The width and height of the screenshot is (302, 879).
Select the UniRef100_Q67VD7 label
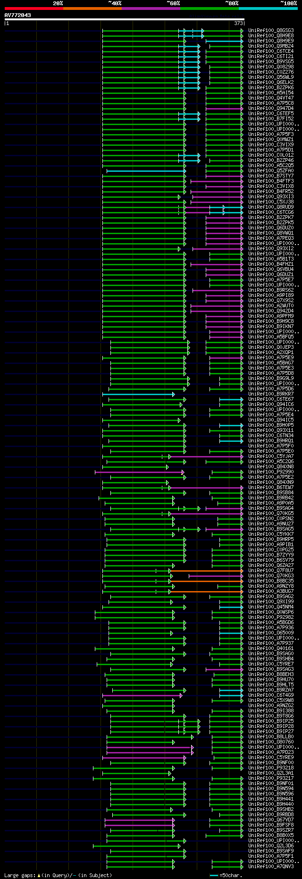[x=271, y=820]
